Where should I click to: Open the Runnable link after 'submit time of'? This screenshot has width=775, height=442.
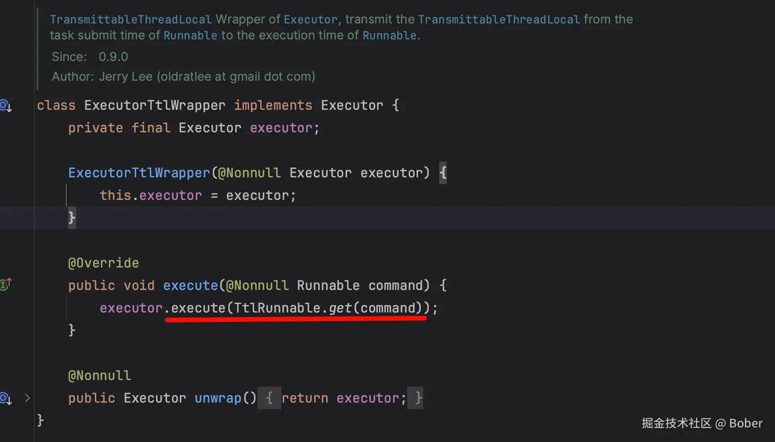[x=190, y=36]
